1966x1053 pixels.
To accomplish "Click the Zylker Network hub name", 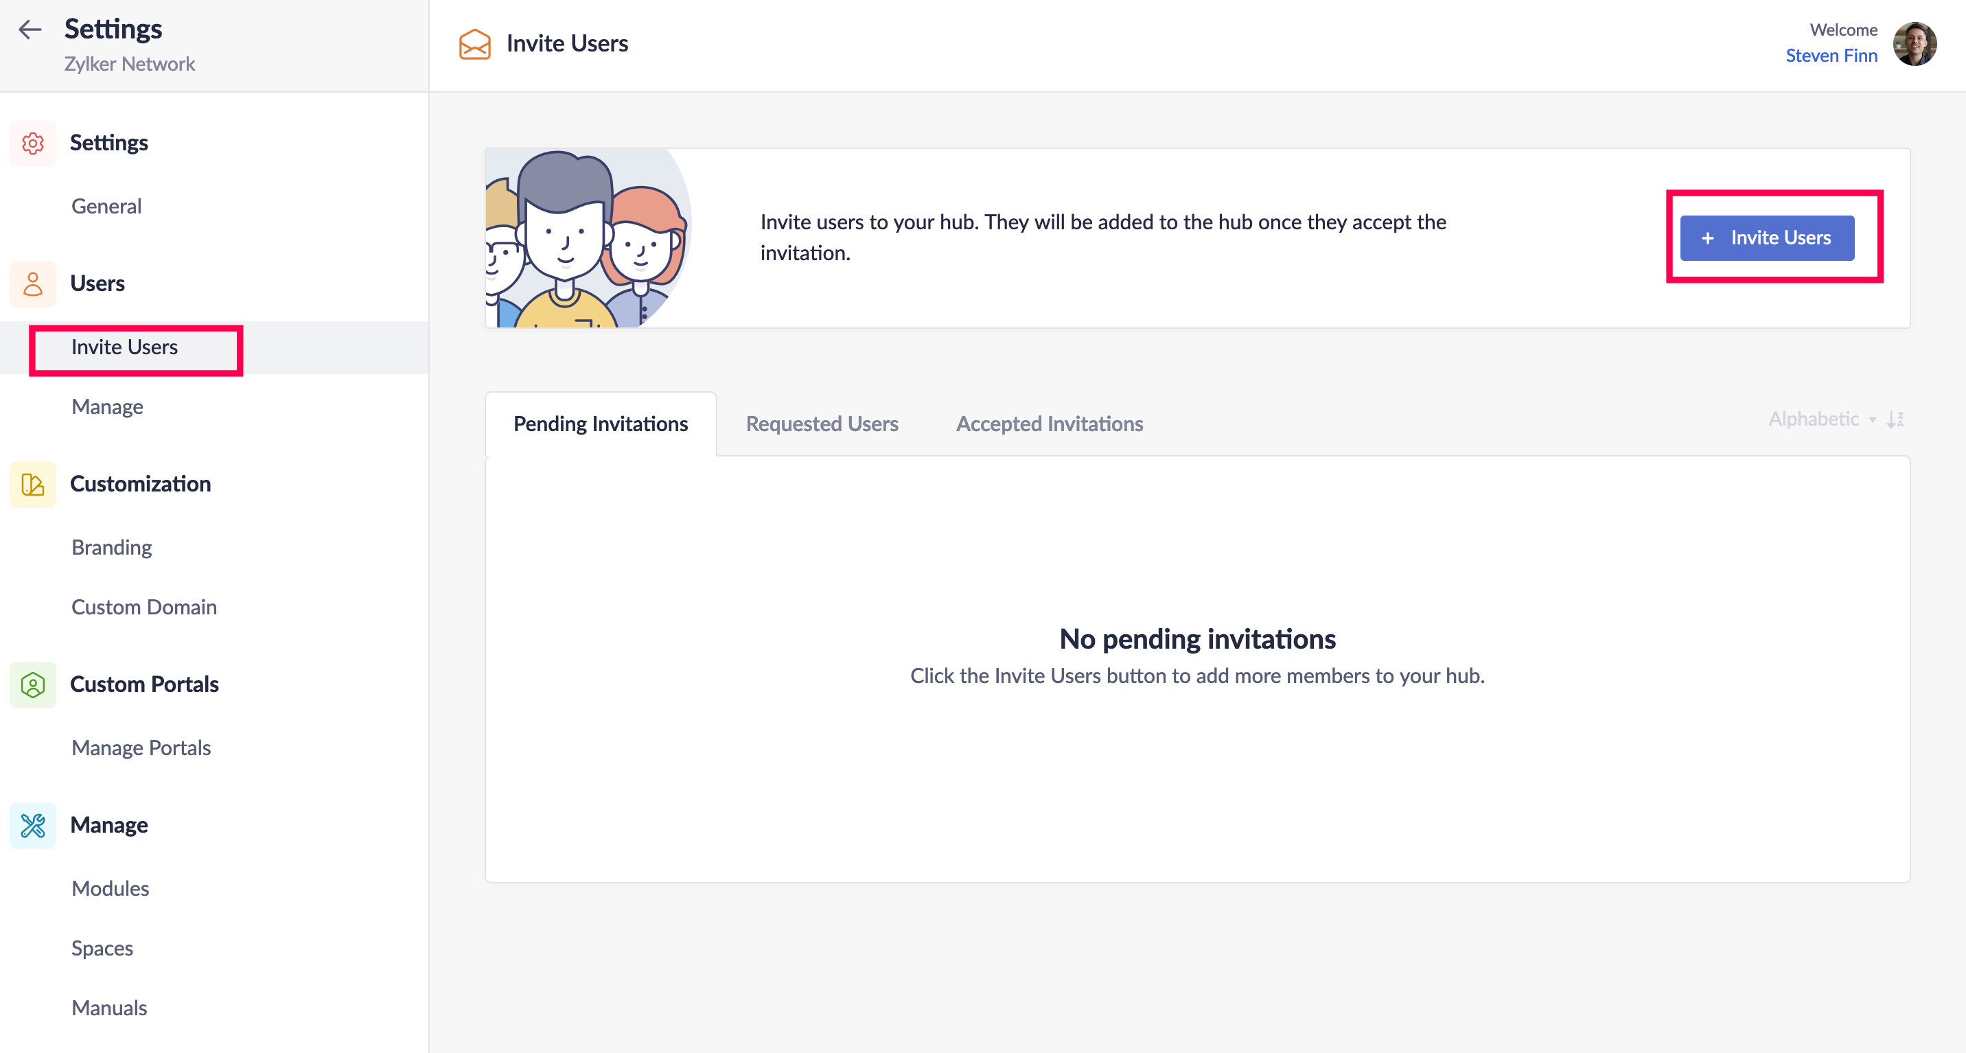I will click(130, 64).
